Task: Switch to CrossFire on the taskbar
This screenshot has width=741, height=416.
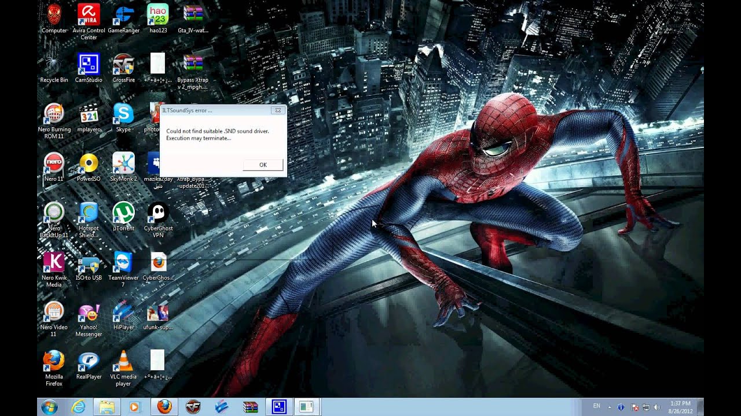Action: [x=193, y=407]
